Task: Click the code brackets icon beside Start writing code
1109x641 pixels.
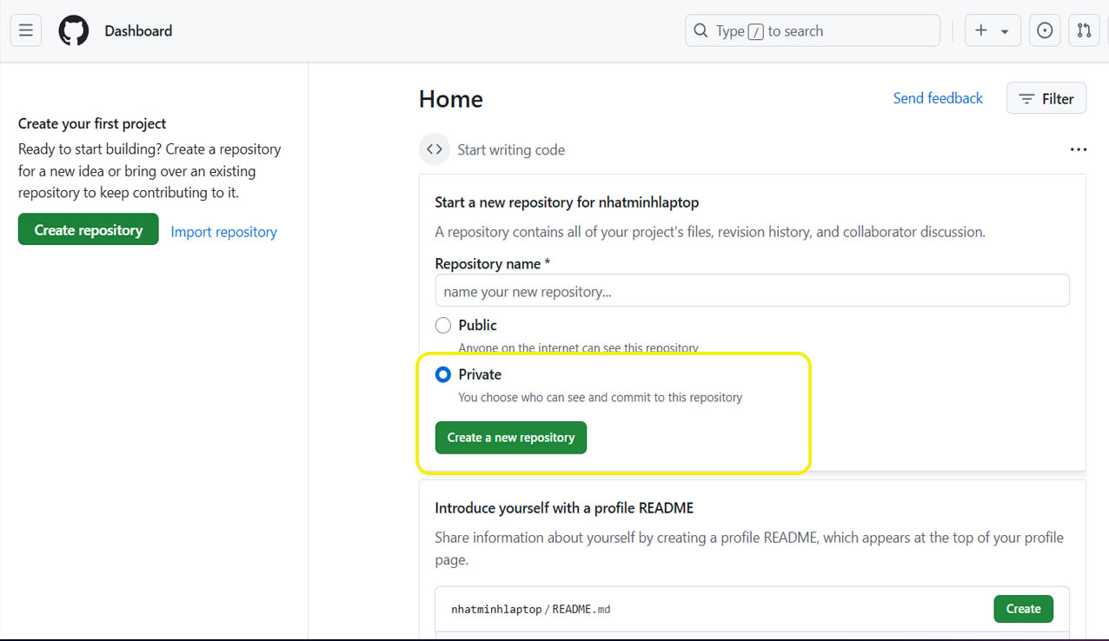Action: (435, 149)
